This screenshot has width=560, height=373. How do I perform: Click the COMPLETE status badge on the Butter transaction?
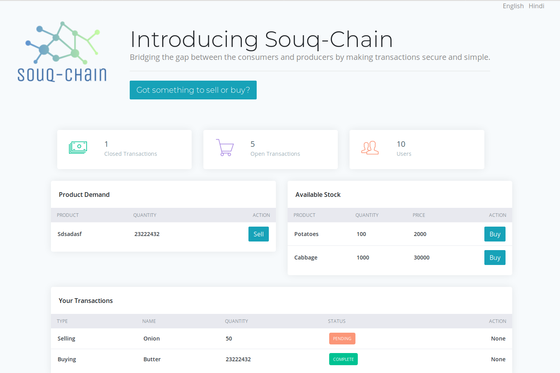[343, 359]
